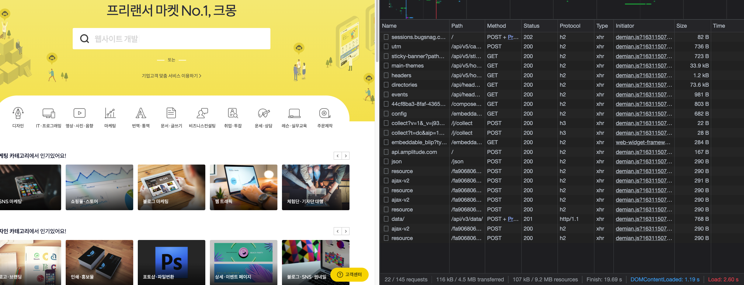Tick the checkbox for json request
Viewport: 744px width, 285px height.
386,162
